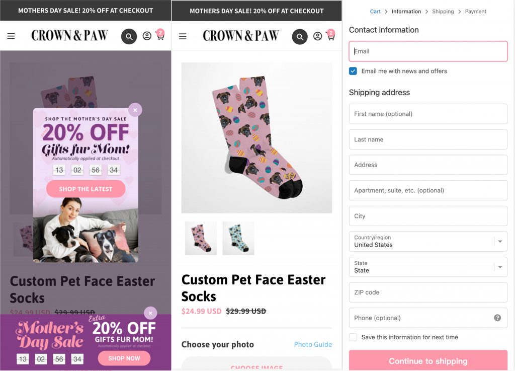This screenshot has height=371, width=515.
Task: Open Country/region dropdown
Action: pos(428,242)
